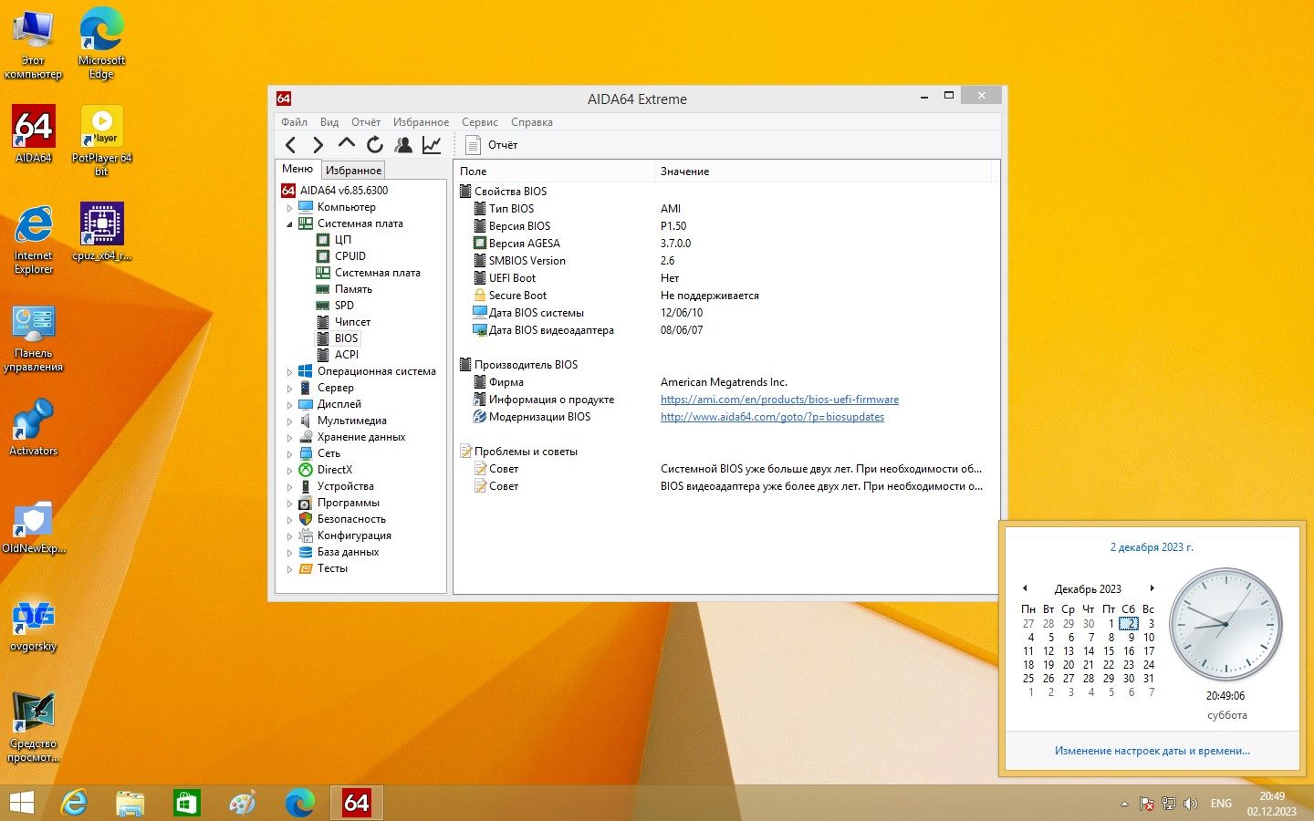Open the Файл menu

pyautogui.click(x=294, y=122)
